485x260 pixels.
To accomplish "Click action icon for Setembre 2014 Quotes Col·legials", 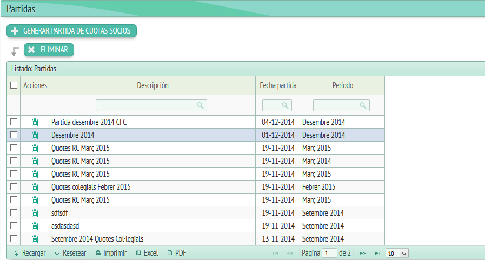I will tap(35, 239).
